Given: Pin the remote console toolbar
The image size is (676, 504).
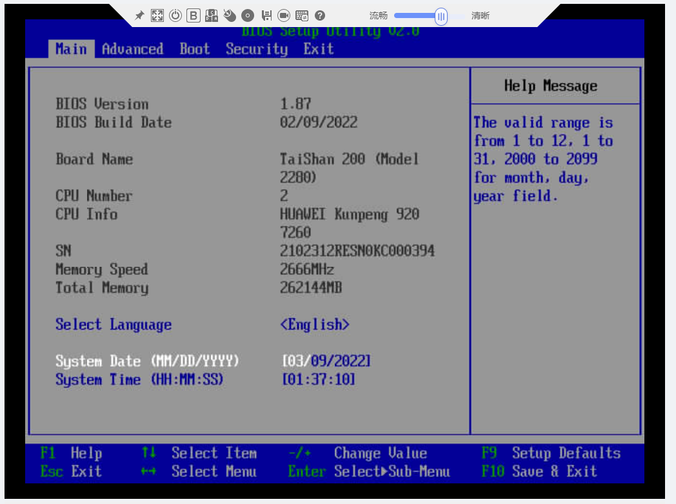Looking at the screenshot, I should (139, 16).
